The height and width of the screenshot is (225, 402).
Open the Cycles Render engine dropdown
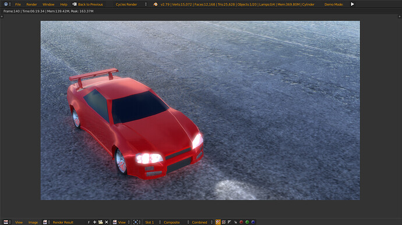tap(131, 4)
